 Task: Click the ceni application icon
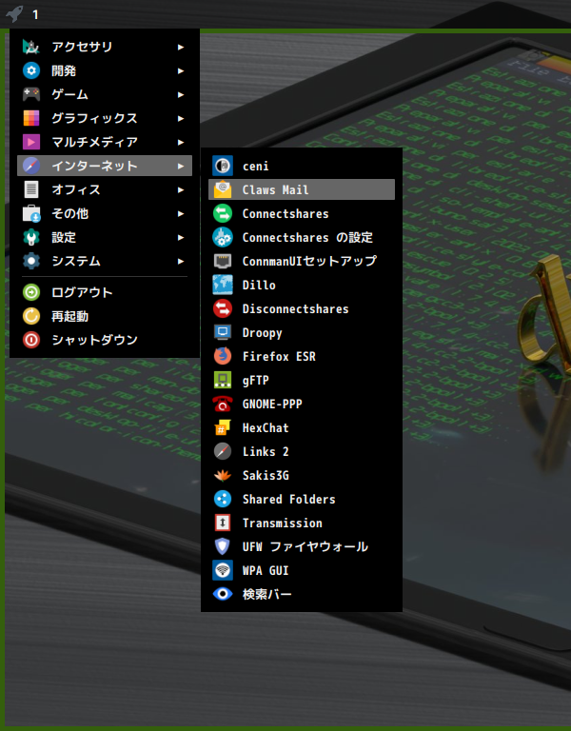(x=223, y=166)
